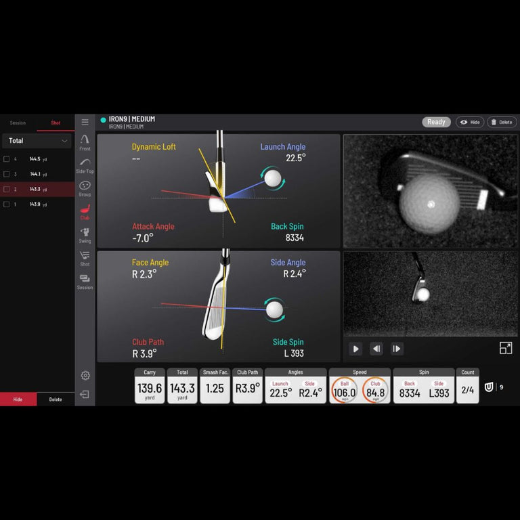
Task: Click Side R2.4° in Angles tile
Action: [x=310, y=393]
